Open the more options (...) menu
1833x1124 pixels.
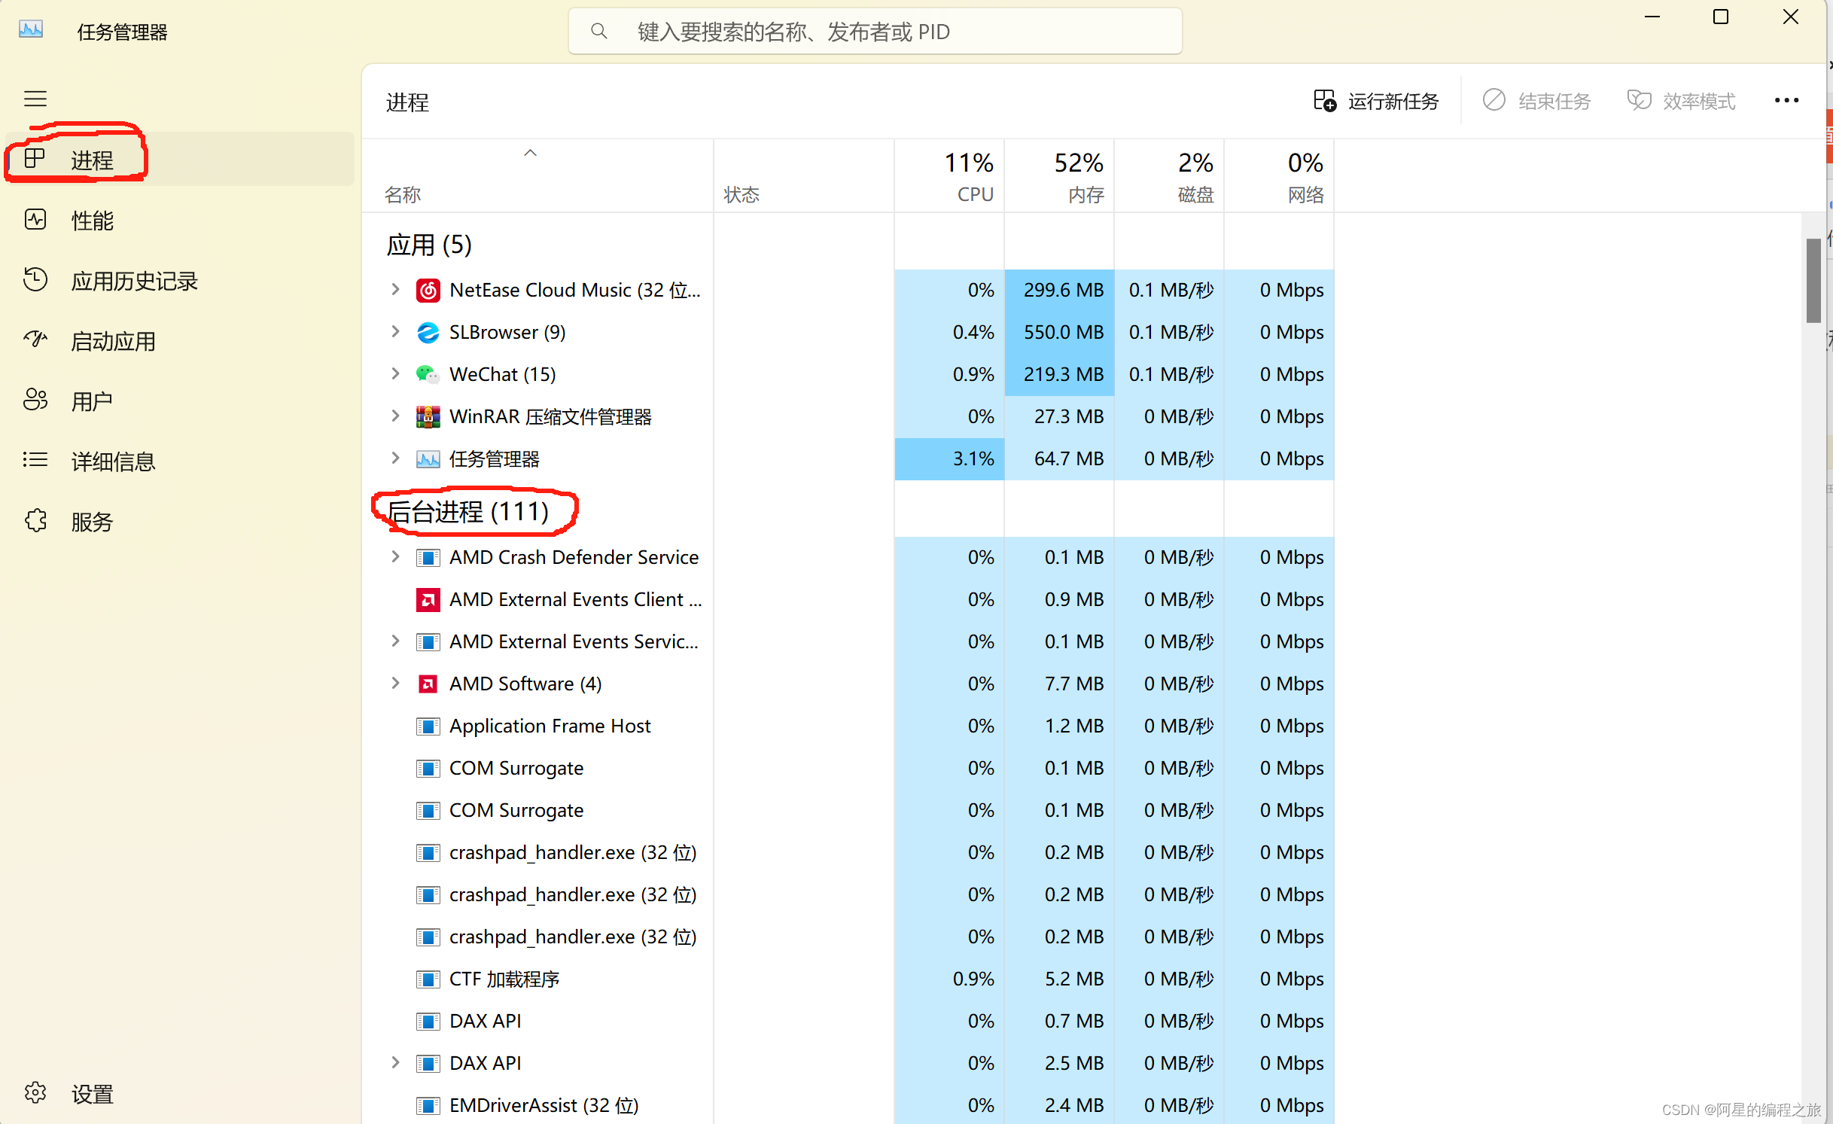[1787, 100]
